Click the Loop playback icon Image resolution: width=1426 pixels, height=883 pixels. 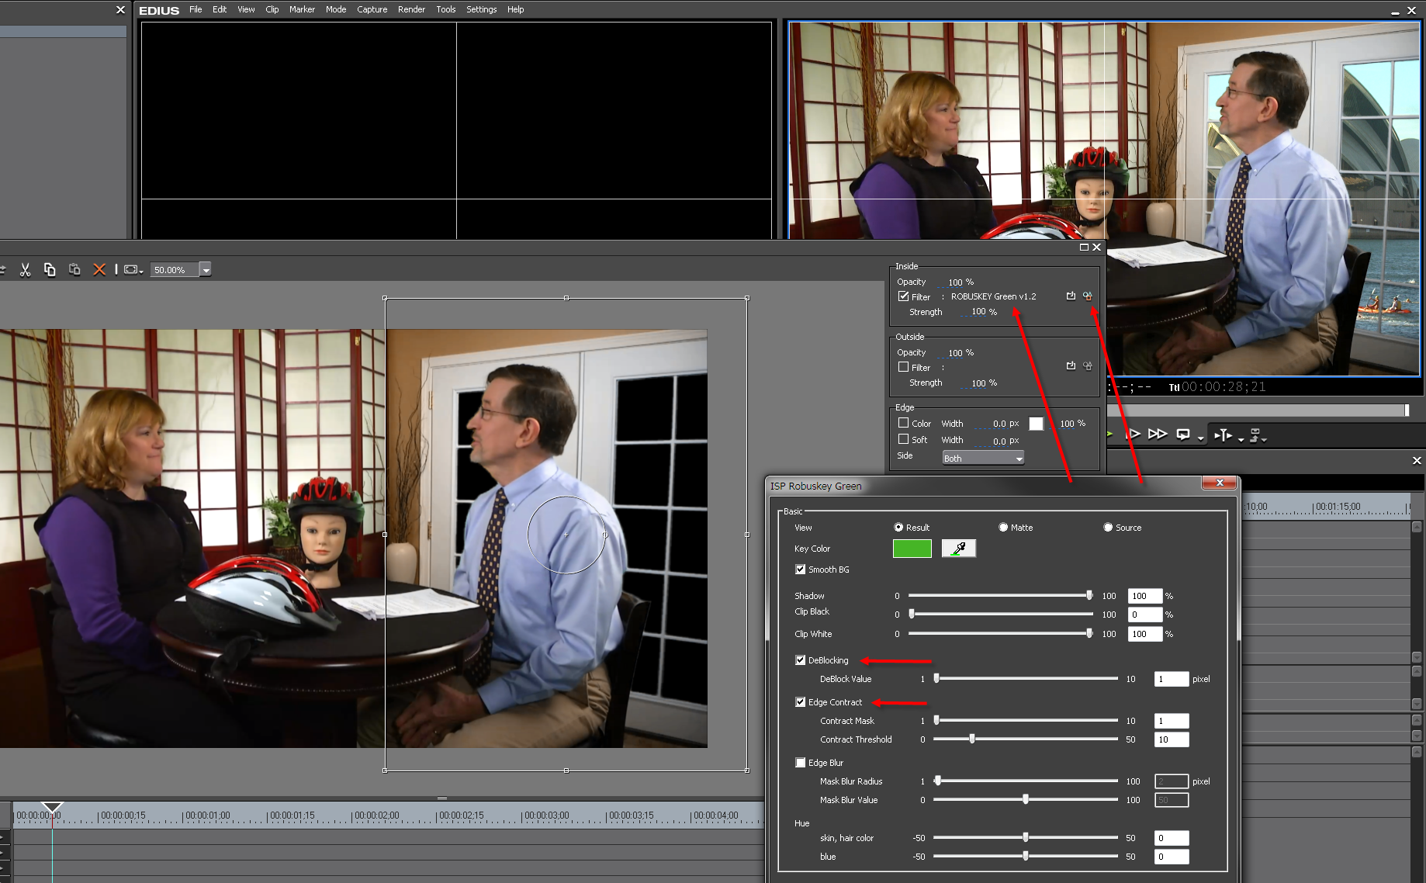coord(1183,435)
